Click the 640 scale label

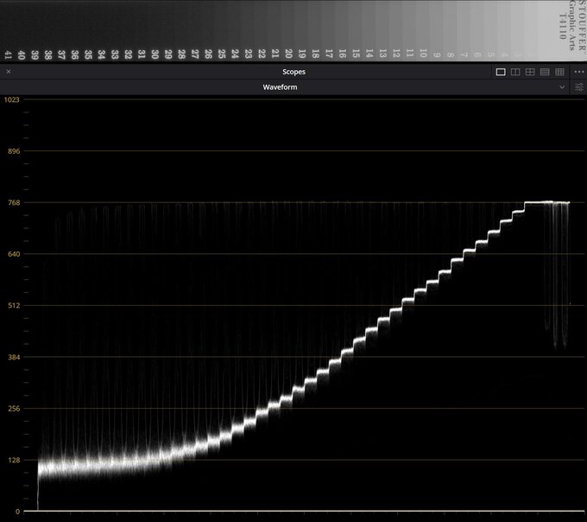(14, 254)
